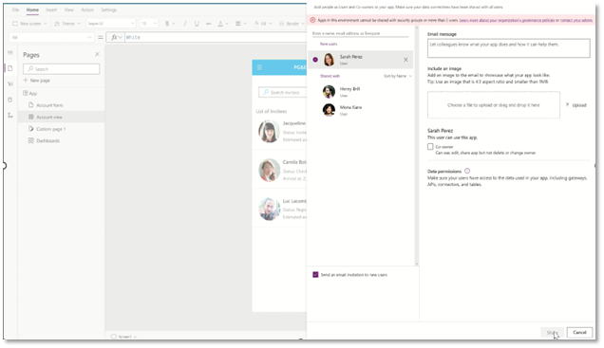Screen dimensions: 604x348
Task: Click the Upload link
Action: tap(576, 105)
